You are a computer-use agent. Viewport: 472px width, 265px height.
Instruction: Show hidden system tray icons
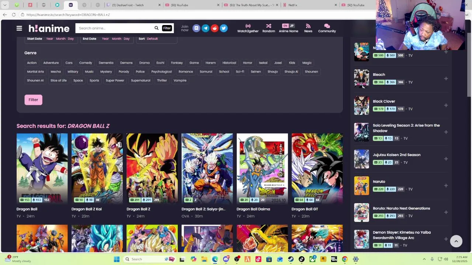[x=424, y=259]
